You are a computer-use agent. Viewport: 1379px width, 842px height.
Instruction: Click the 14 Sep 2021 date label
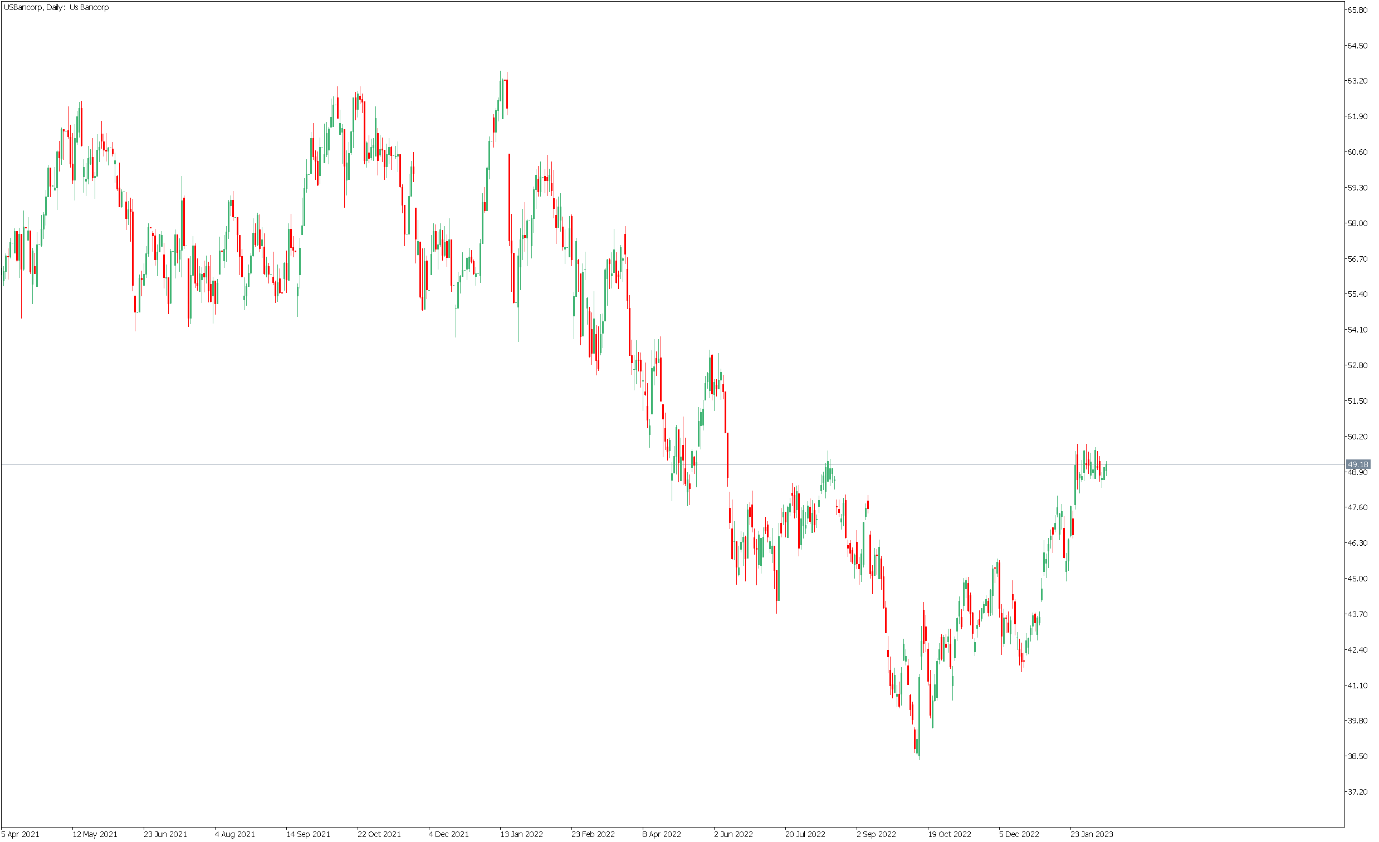click(x=309, y=835)
